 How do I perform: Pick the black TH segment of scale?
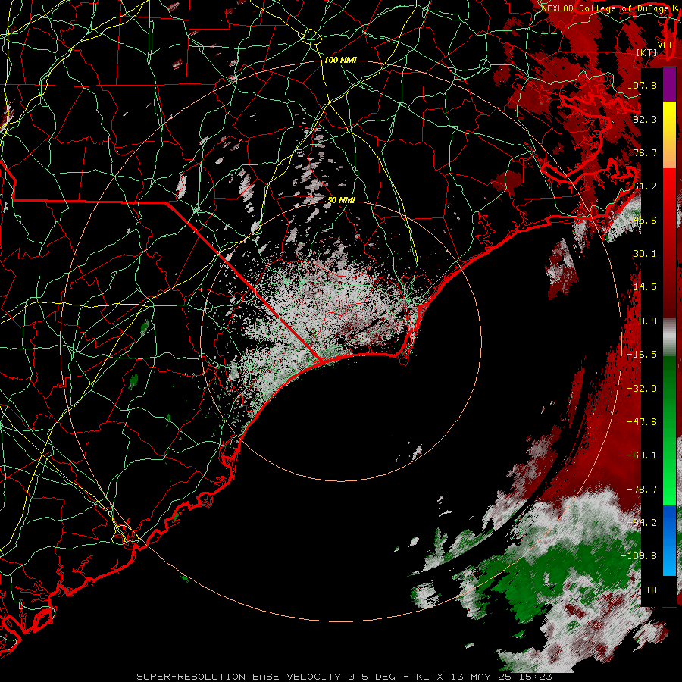[x=669, y=591]
